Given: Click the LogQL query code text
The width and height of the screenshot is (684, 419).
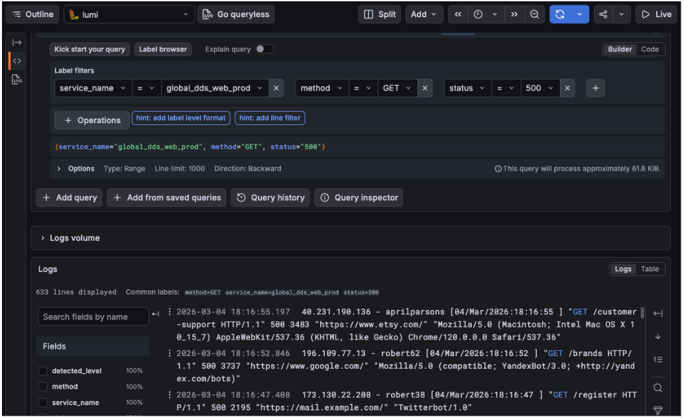Looking at the screenshot, I should (190, 147).
